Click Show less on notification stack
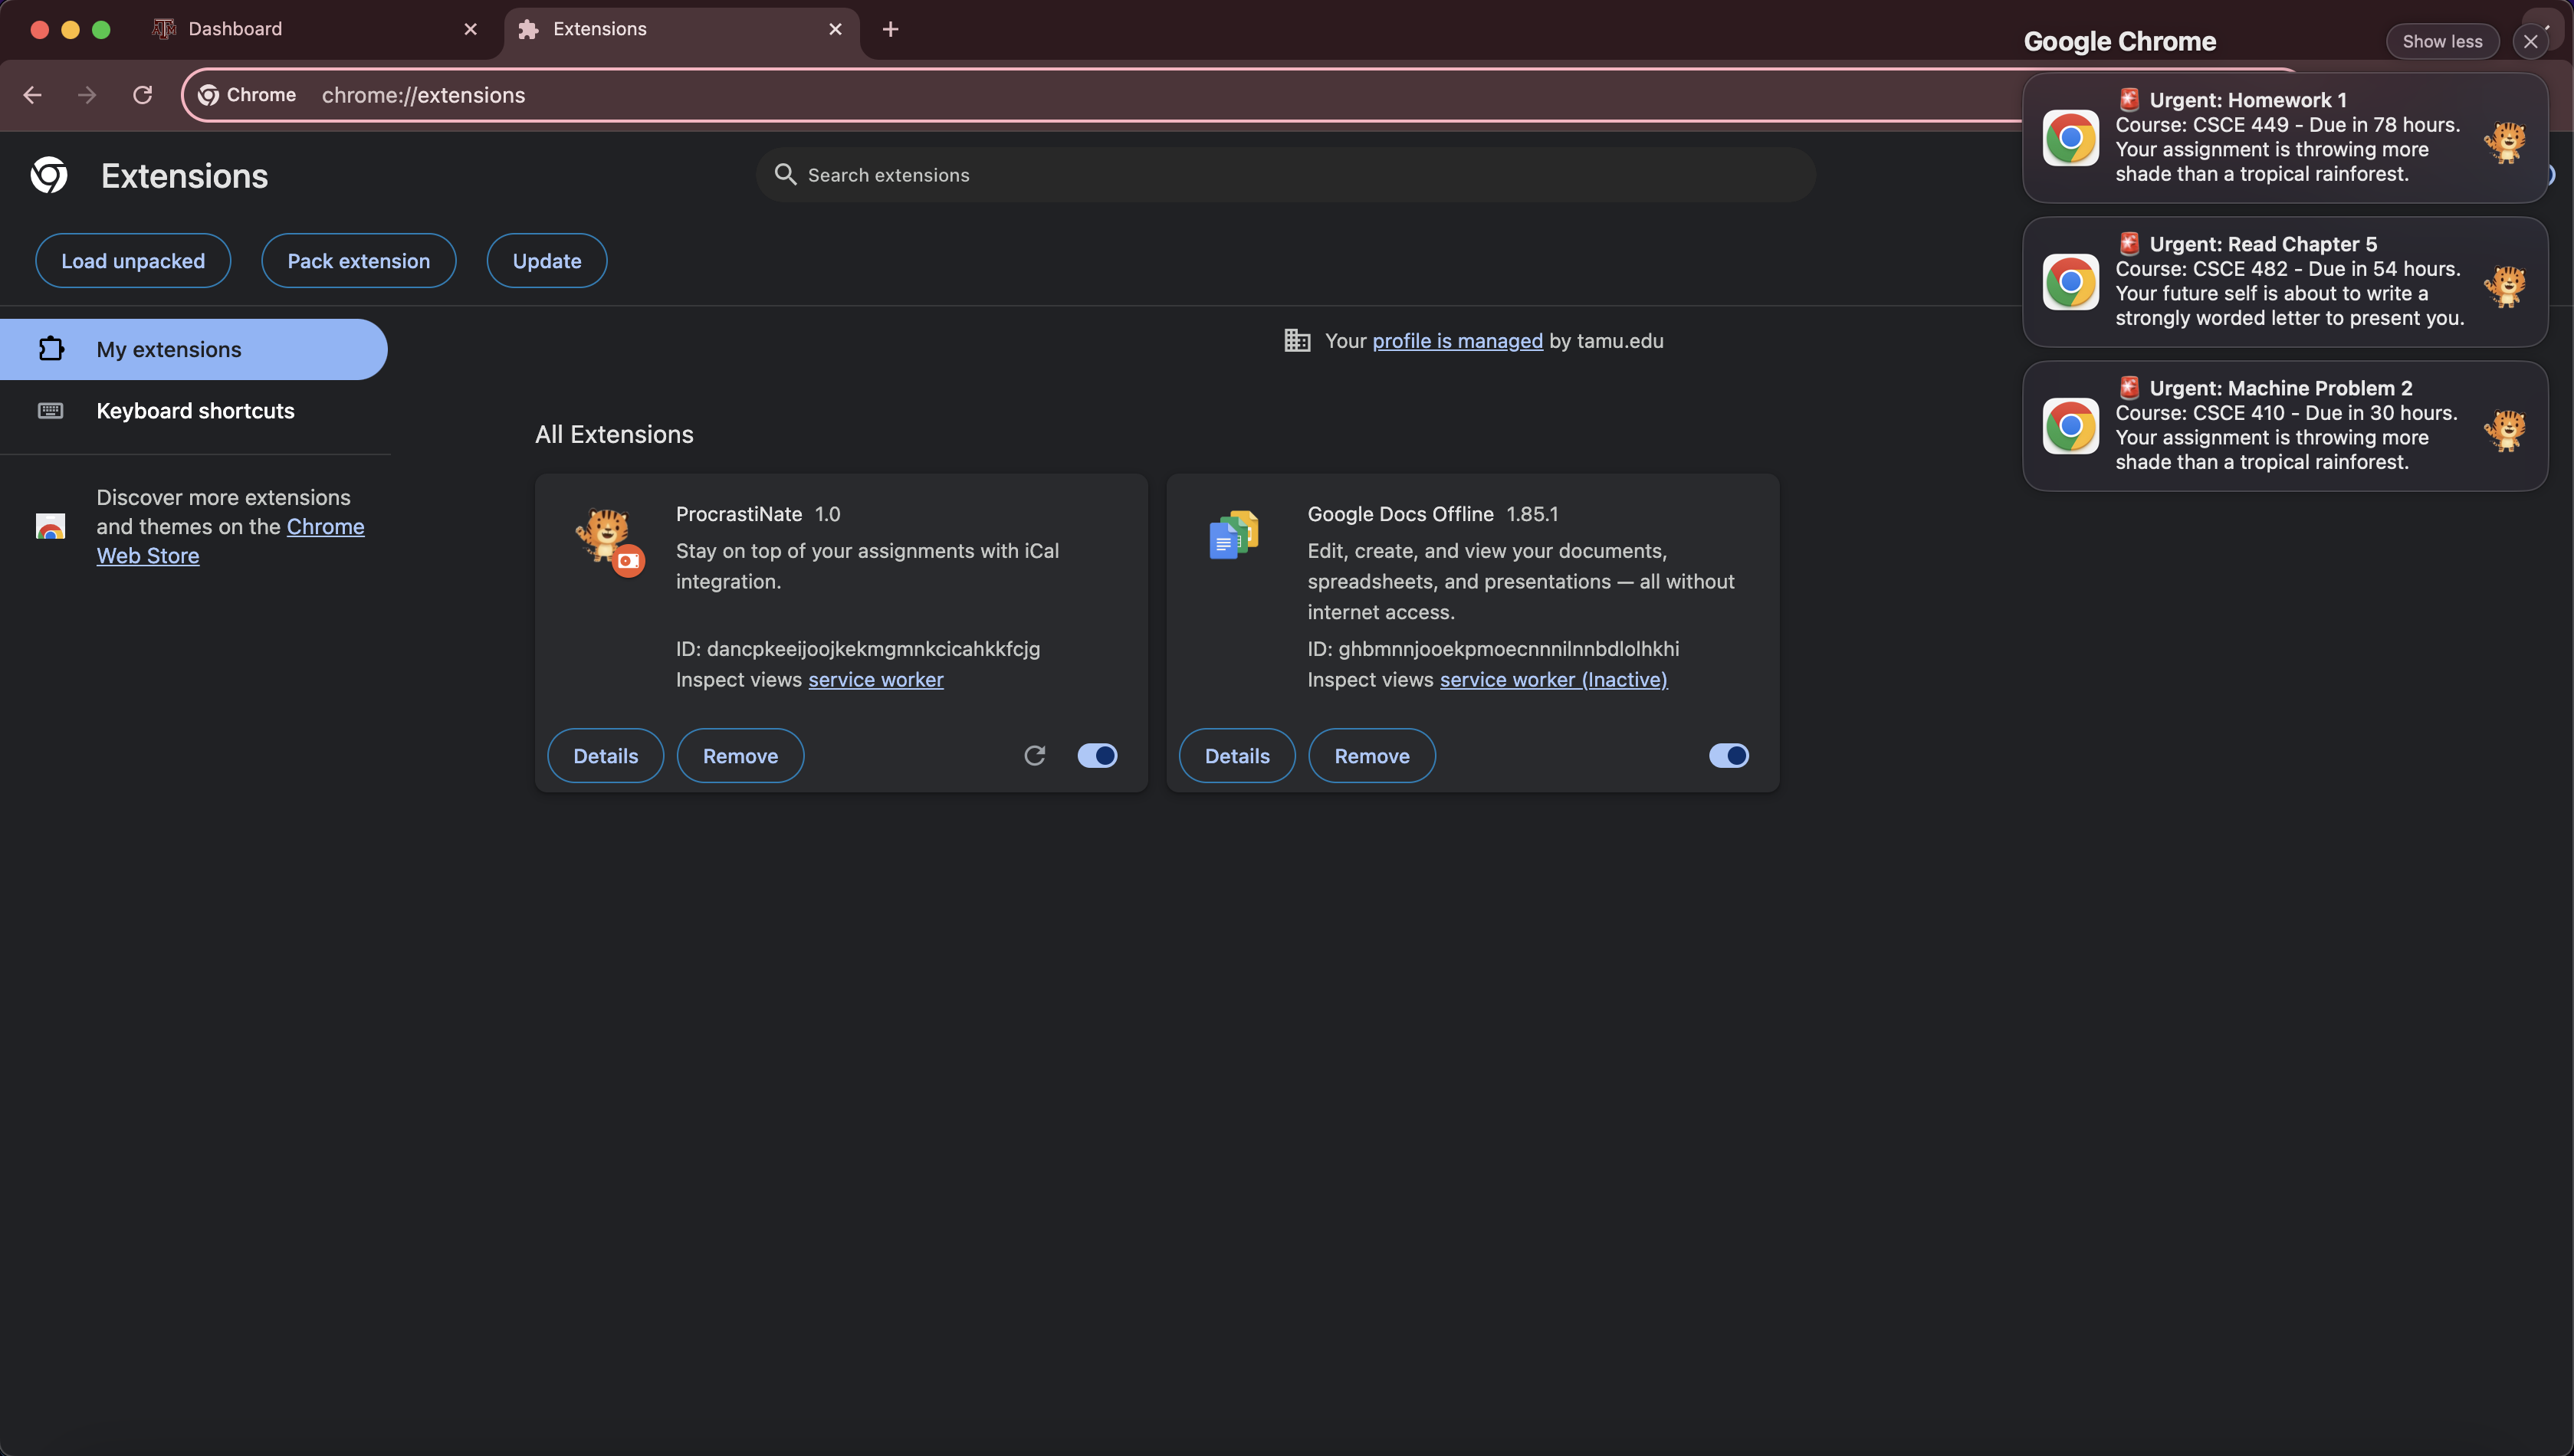 coord(2442,41)
